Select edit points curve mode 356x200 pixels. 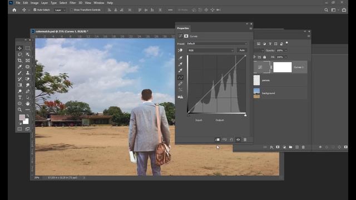coord(180,77)
